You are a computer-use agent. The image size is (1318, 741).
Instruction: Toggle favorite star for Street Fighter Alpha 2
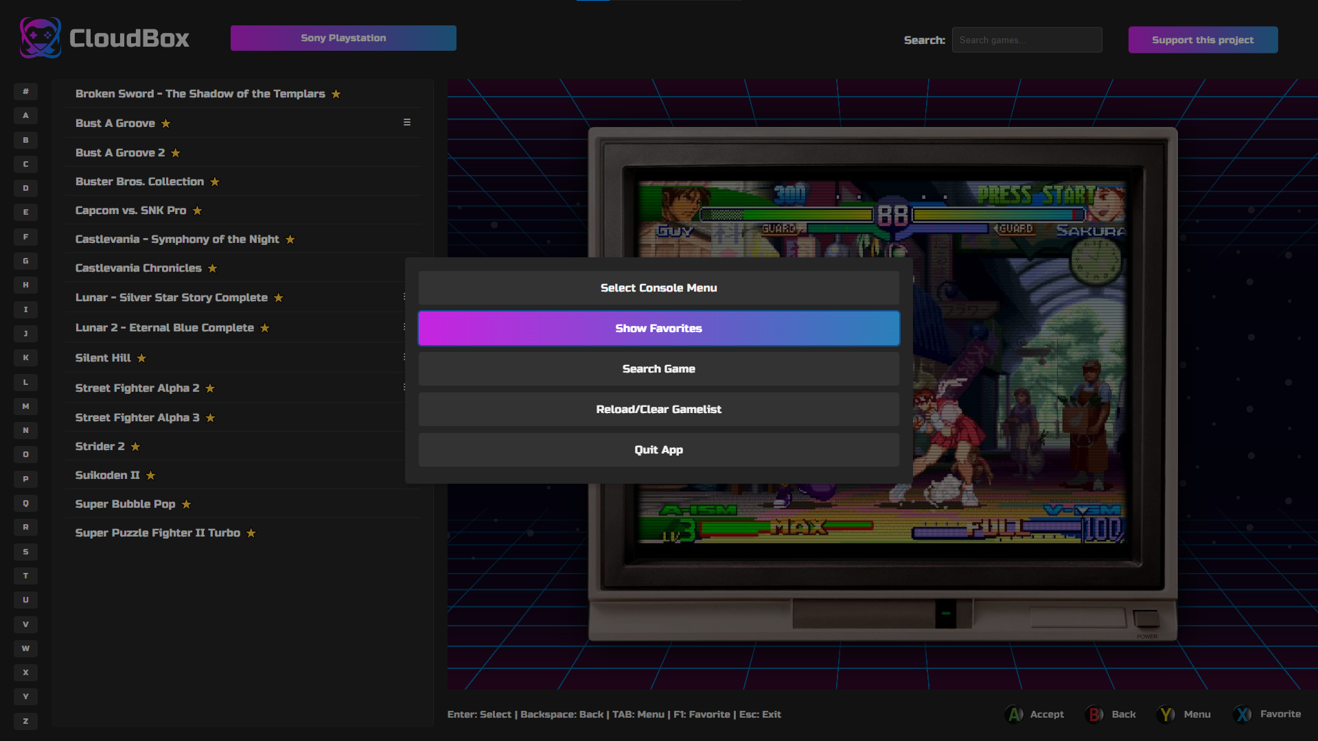click(210, 388)
